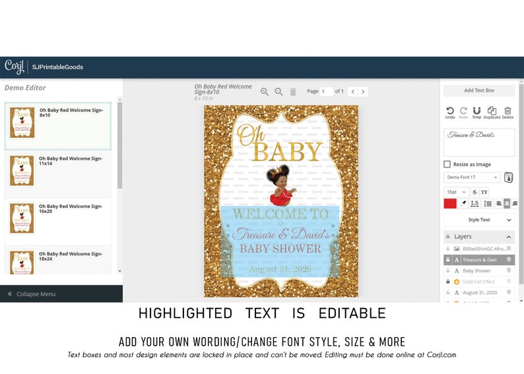Click the collapse menu double-arrow icon

[10, 294]
